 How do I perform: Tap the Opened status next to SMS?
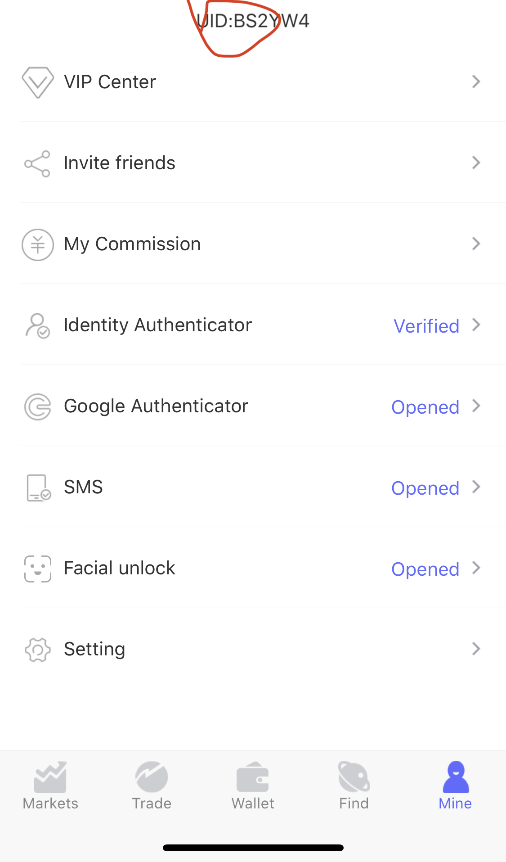tap(425, 488)
